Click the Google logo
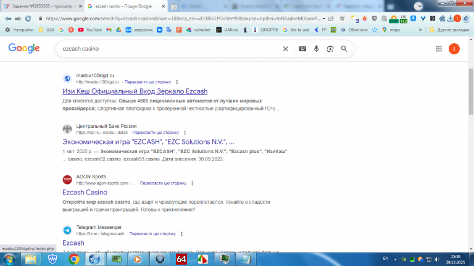 pos(24,48)
